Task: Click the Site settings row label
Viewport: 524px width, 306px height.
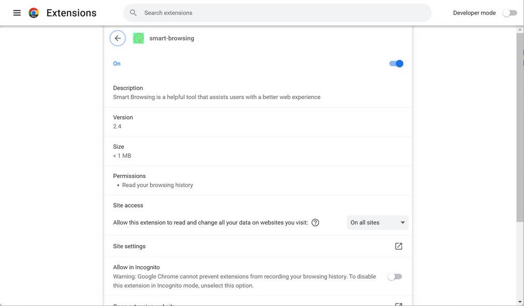Action: pos(130,246)
